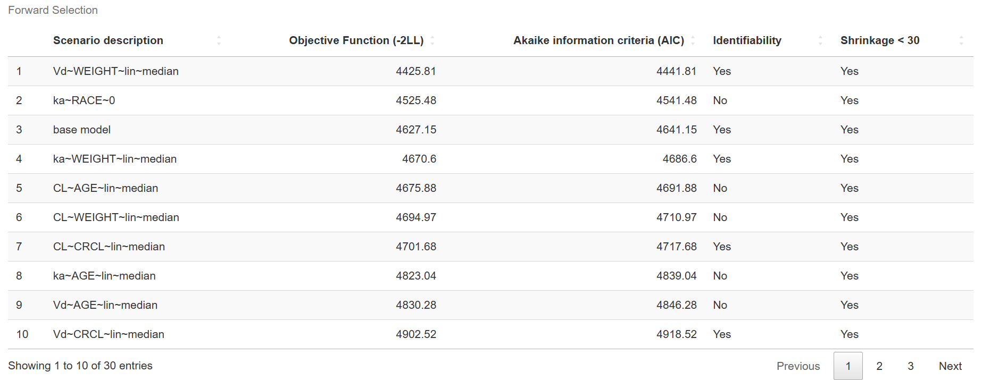Sort Shrinkage < 30 column arrows
The width and height of the screenshot is (982, 380).
point(961,40)
